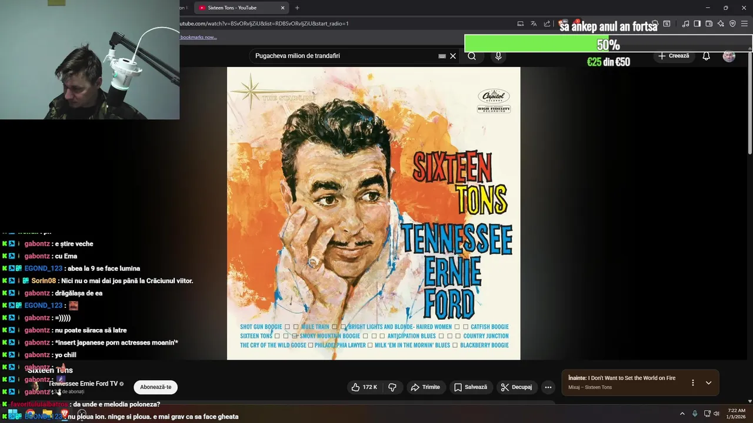Click the taskbar volume speaker icon
753x423 pixels.
(717, 414)
